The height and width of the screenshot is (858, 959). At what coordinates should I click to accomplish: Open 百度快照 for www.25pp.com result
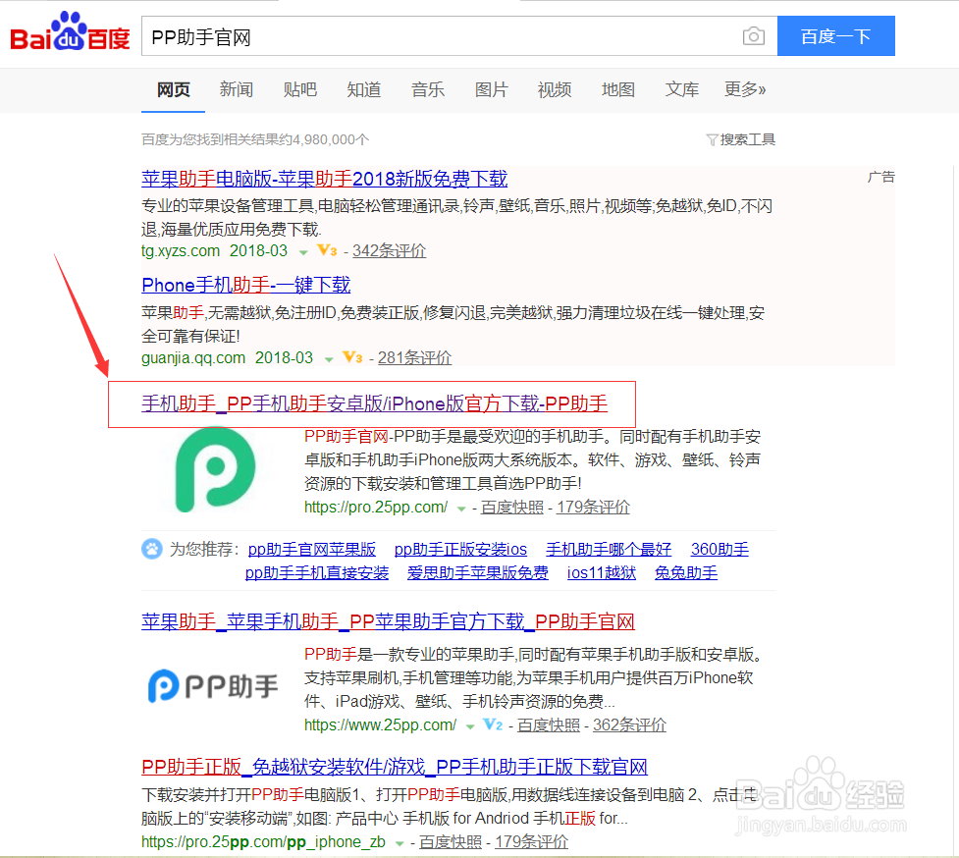tap(549, 725)
